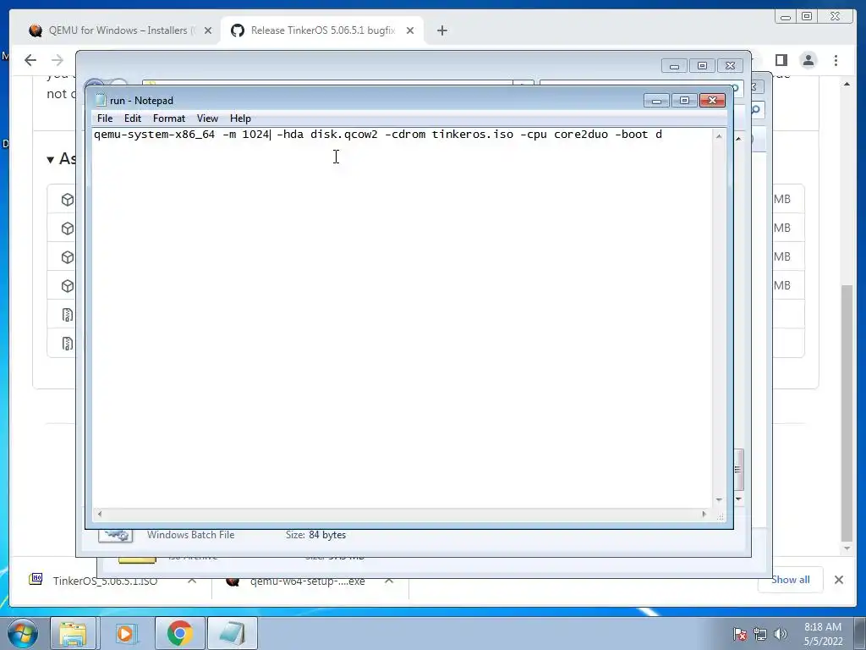Viewport: 866px width, 650px height.
Task: Click the third package asset icon
Action: pos(68,257)
